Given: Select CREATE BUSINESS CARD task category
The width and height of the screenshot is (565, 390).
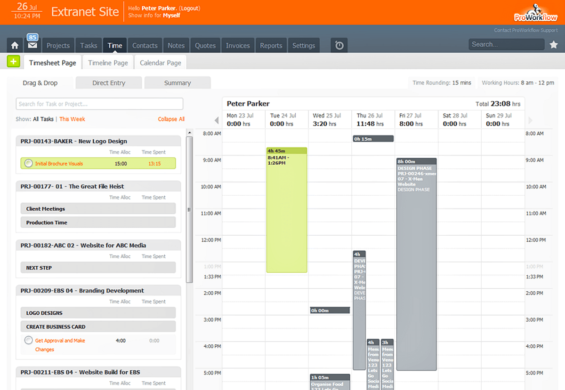Looking at the screenshot, I should pos(98,326).
